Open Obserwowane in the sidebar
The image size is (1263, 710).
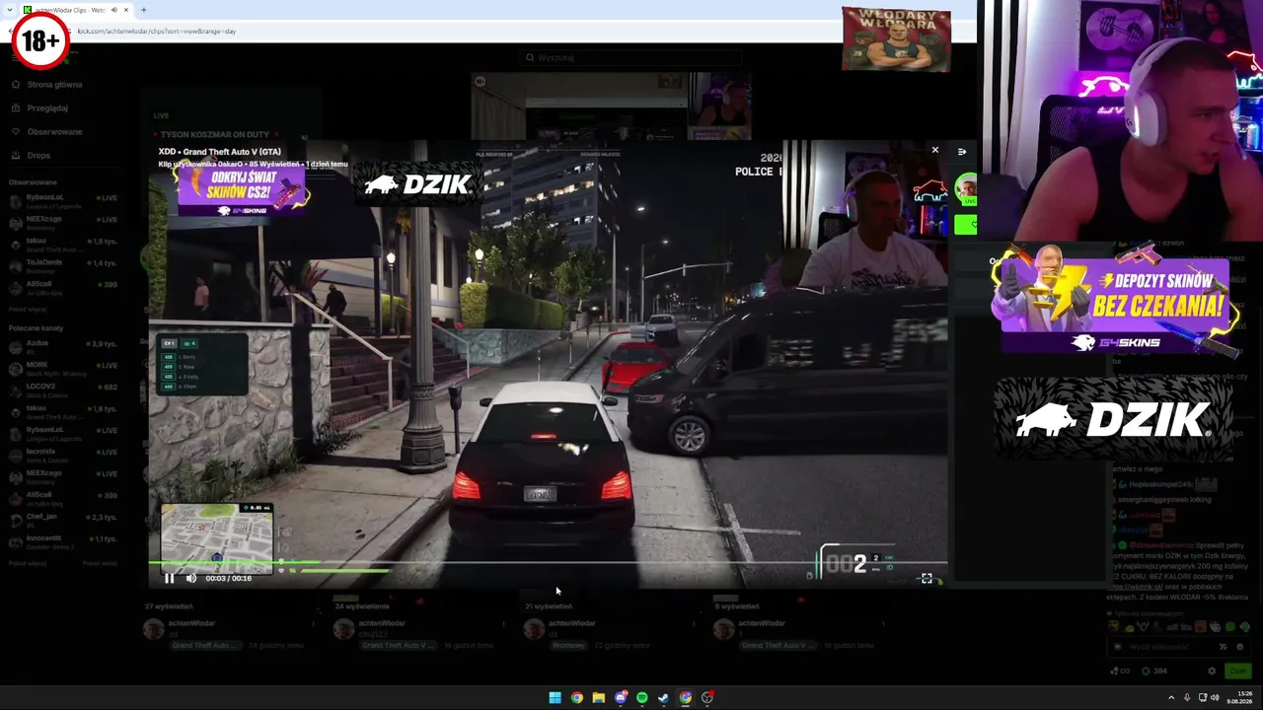tap(55, 132)
